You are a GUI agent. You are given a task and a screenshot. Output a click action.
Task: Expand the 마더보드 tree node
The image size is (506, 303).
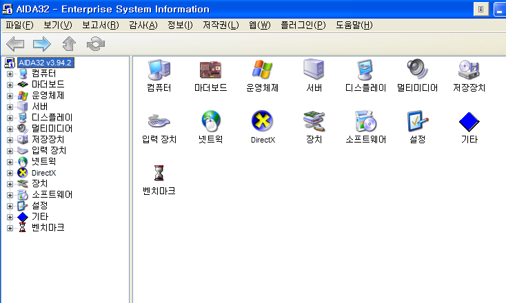tap(10, 85)
